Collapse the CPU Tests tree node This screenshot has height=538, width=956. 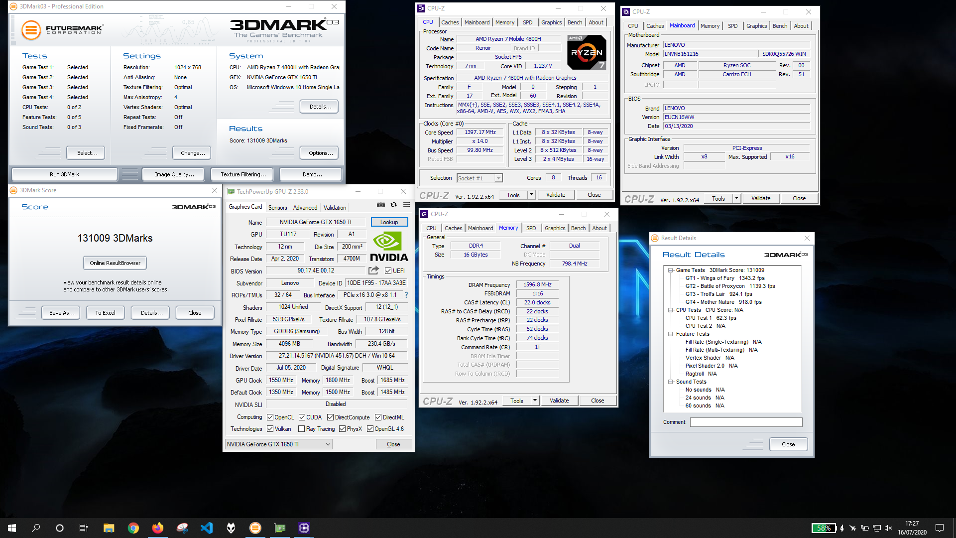(670, 310)
